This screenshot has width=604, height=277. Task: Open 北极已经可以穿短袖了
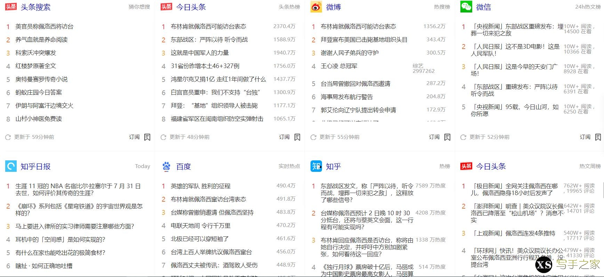(x=200, y=239)
